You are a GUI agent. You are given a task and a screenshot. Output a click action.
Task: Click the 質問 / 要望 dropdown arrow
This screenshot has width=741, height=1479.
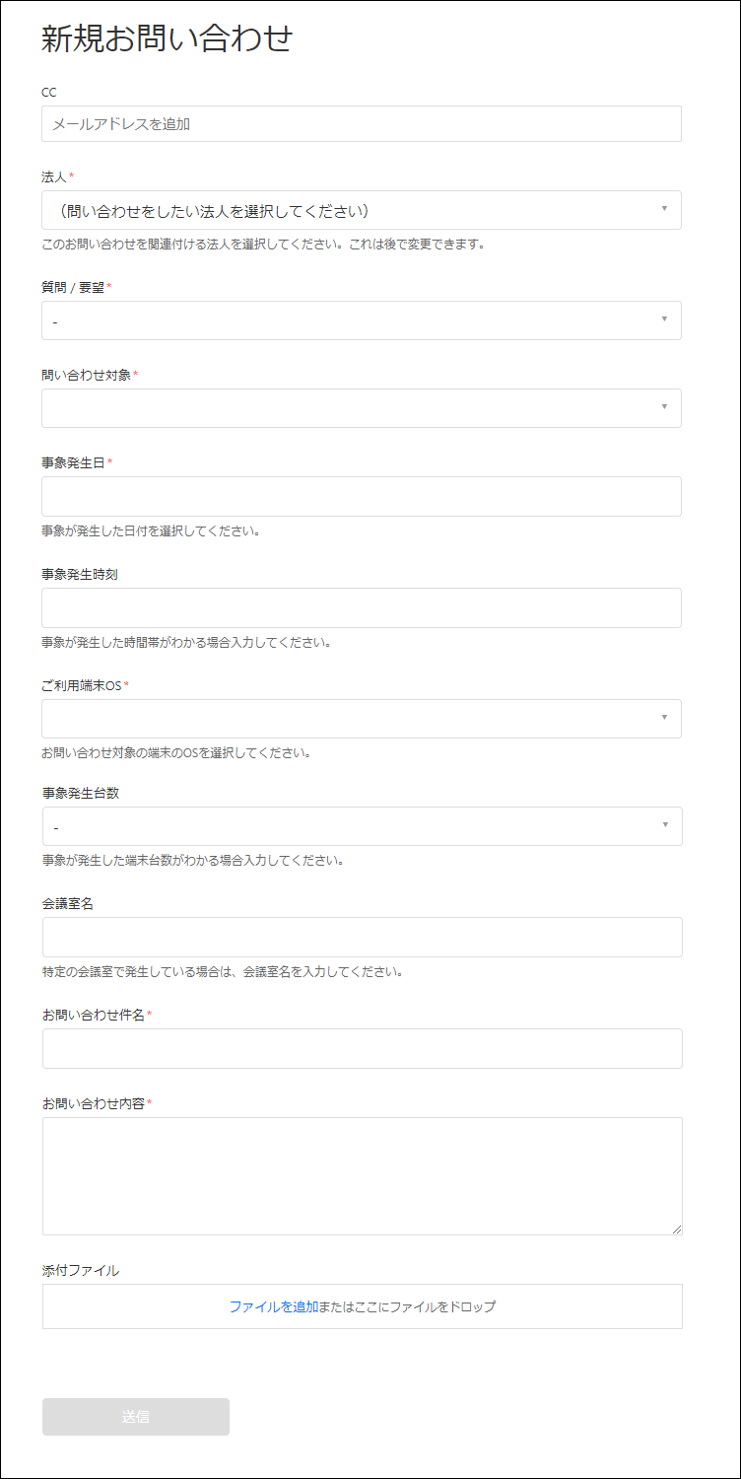664,319
